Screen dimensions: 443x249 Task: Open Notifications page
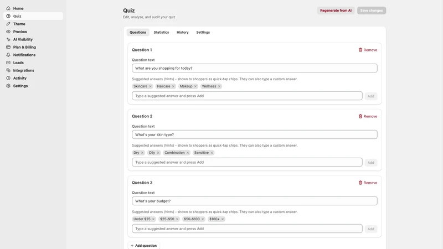click(x=33, y=55)
